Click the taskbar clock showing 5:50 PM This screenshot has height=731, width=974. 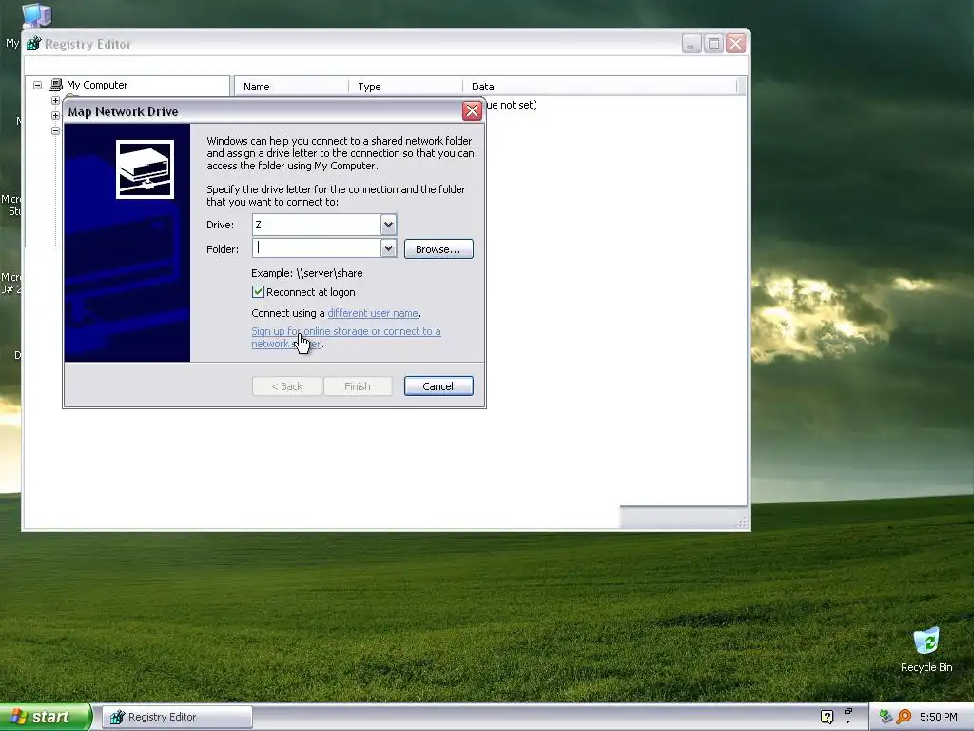939,717
